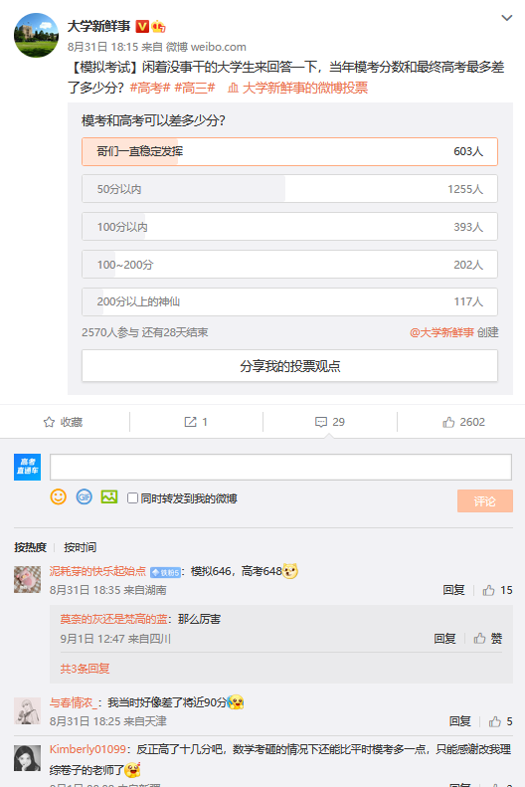Screen dimensions: 525x787
Task: Check 同时转发到我的微博 checkbox
Action: click(x=133, y=497)
